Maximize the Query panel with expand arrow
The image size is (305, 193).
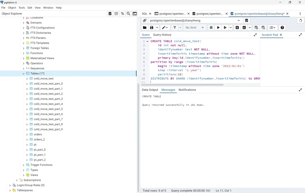[x=255, y=35]
